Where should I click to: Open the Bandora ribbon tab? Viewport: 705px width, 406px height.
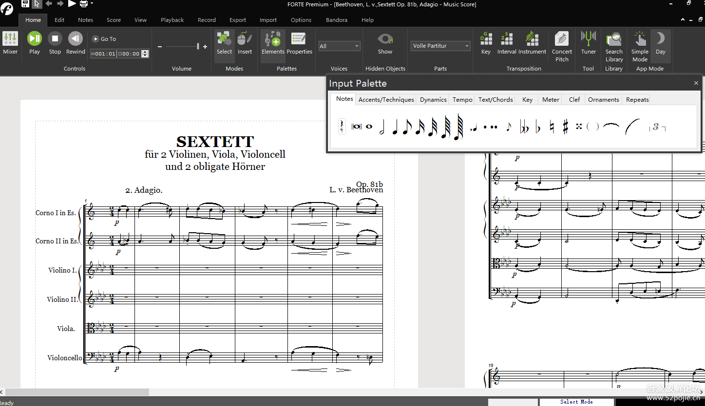tap(337, 20)
